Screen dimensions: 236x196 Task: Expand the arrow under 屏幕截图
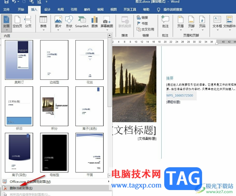tap(107, 30)
